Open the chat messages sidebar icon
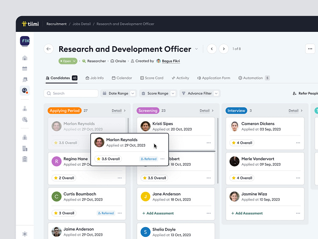The image size is (318, 239). coord(25,80)
